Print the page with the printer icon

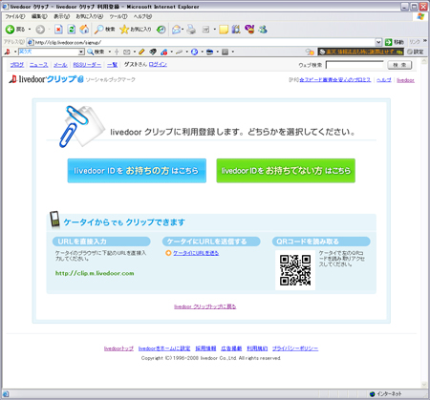pos(191,30)
